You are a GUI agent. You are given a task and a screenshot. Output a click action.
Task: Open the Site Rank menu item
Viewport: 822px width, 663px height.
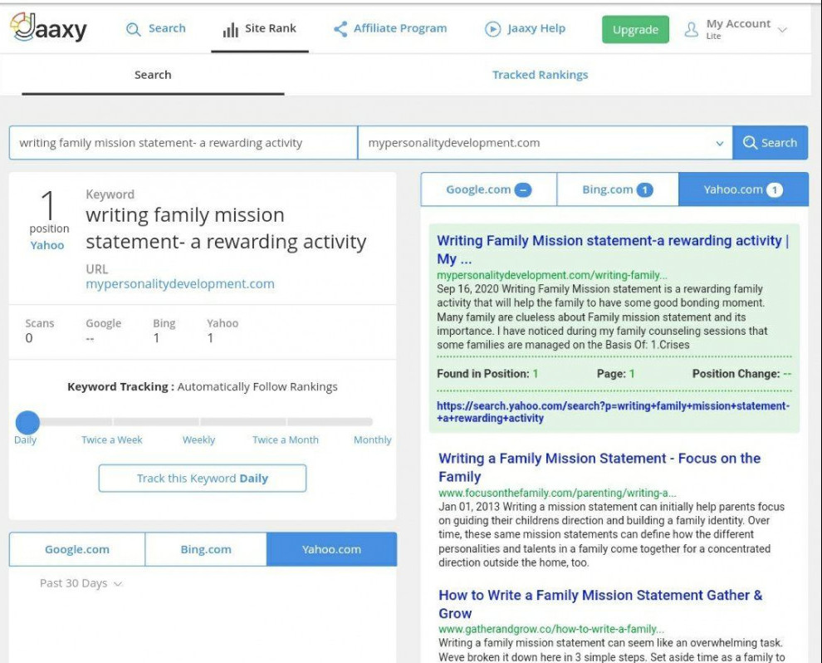(260, 29)
